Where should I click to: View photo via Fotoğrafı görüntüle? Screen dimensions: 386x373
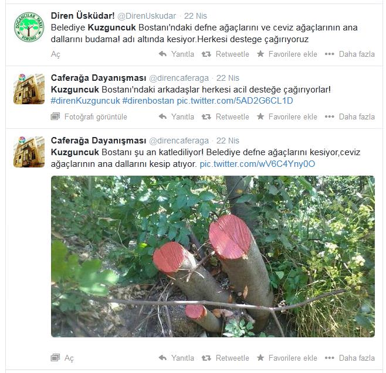pyautogui.click(x=89, y=117)
